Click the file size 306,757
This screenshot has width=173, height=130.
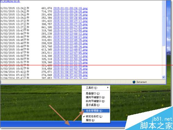[x=47, y=24]
